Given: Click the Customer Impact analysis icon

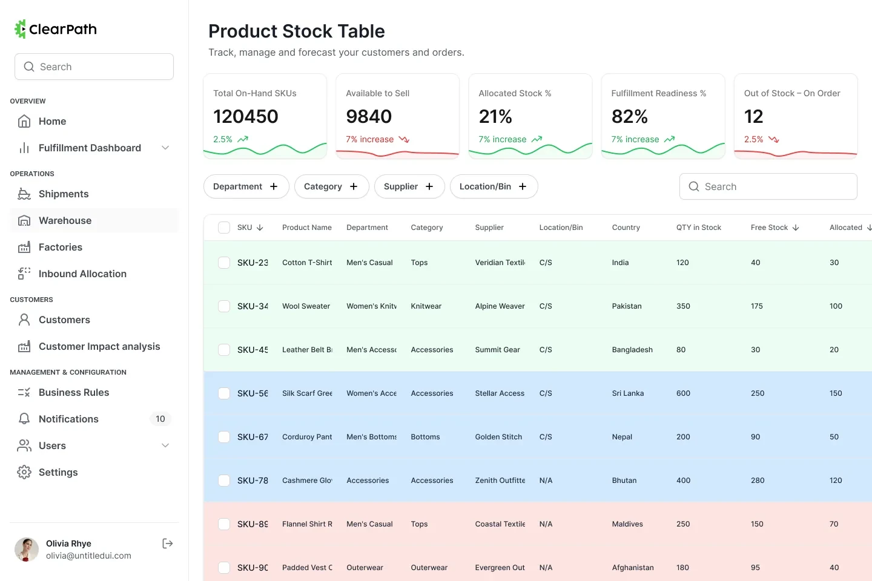Looking at the screenshot, I should 24,346.
